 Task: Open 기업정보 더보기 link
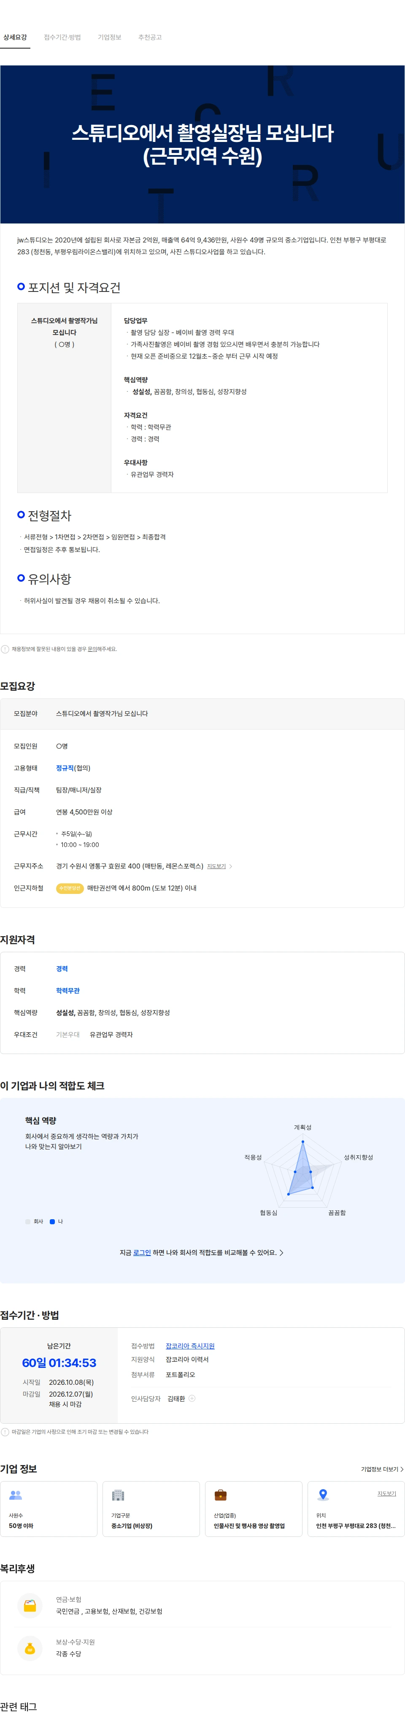coord(382,1469)
